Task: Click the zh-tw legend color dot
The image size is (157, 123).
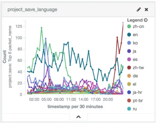Action: (x=129, y=68)
